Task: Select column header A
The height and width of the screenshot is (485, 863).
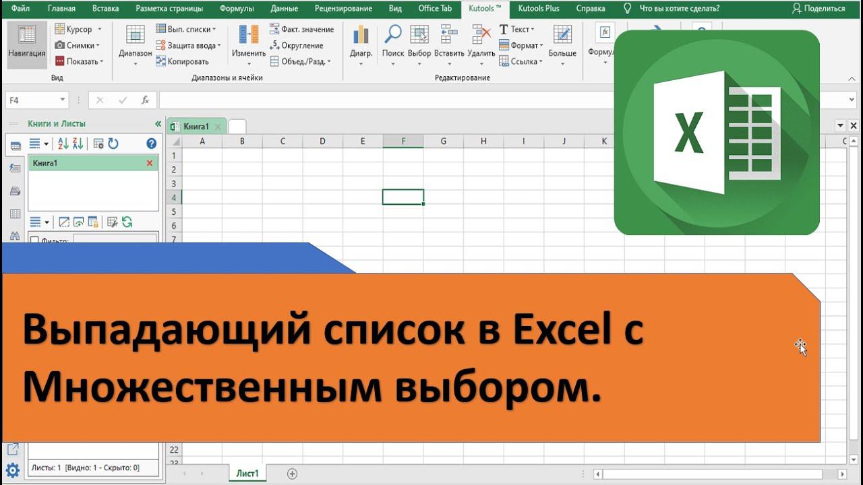Action: tap(202, 141)
